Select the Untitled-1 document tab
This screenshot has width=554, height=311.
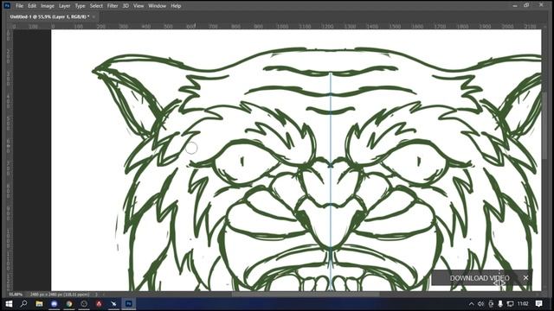coord(49,16)
